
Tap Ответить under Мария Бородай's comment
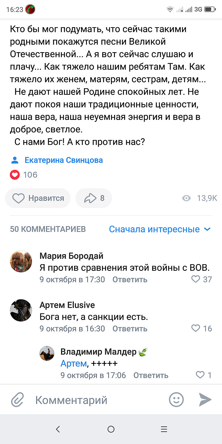130,279
